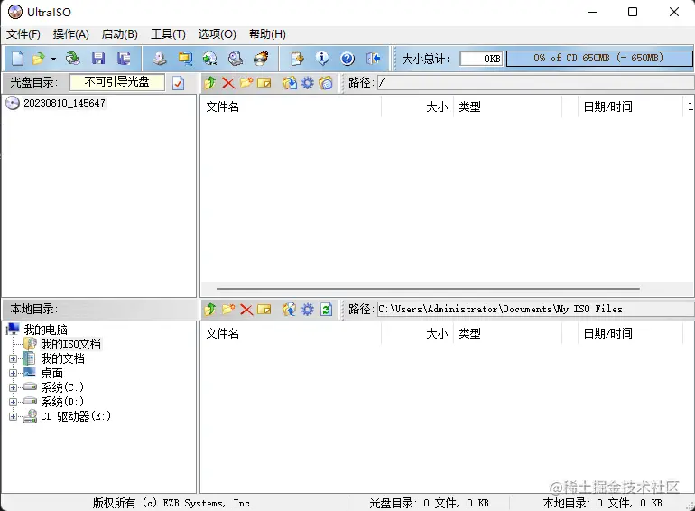This screenshot has width=695, height=511.
Task: Create a new ISO with the blank page icon
Action: pyautogui.click(x=17, y=59)
